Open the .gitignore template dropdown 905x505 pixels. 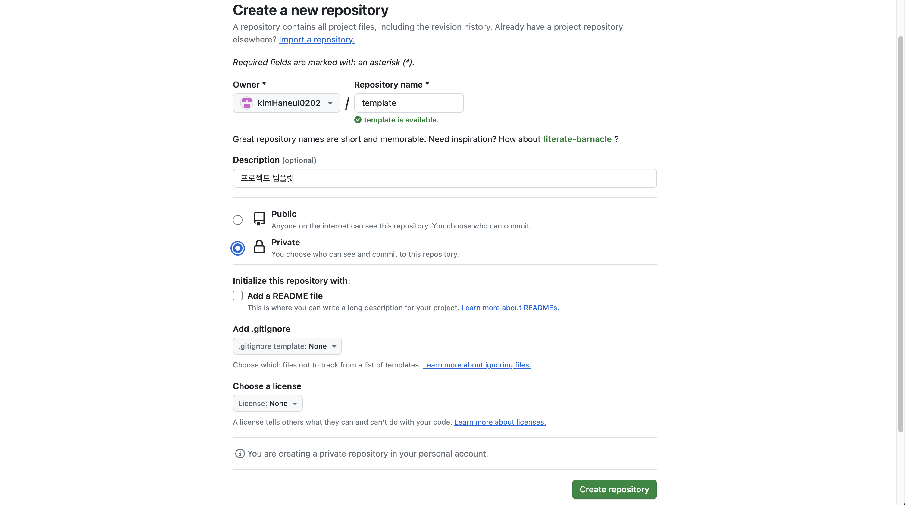pyautogui.click(x=287, y=346)
